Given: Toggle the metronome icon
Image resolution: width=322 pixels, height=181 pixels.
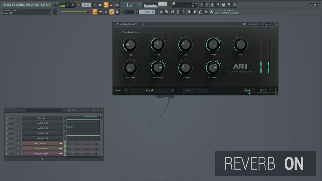Looking at the screenshot, I should pyautogui.click(x=95, y=5).
